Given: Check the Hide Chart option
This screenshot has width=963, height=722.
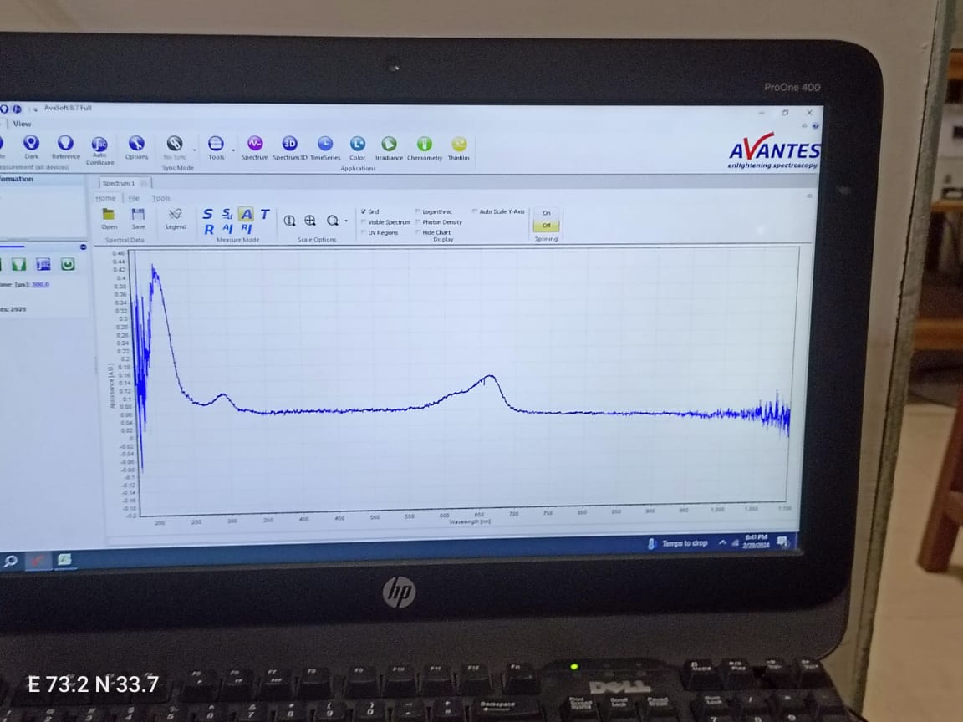Looking at the screenshot, I should pos(418,232).
